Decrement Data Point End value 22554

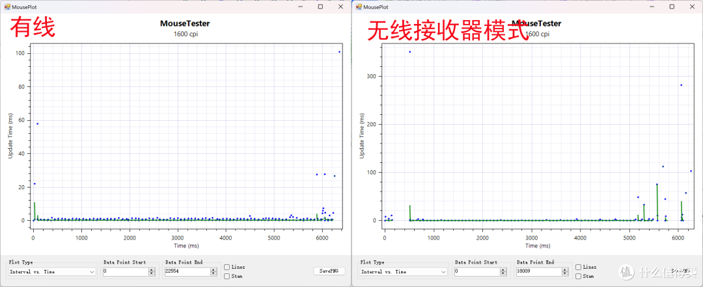pyautogui.click(x=214, y=273)
